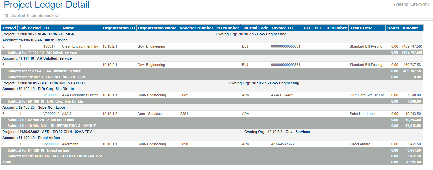Click the Journal Code column header

coord(255,28)
